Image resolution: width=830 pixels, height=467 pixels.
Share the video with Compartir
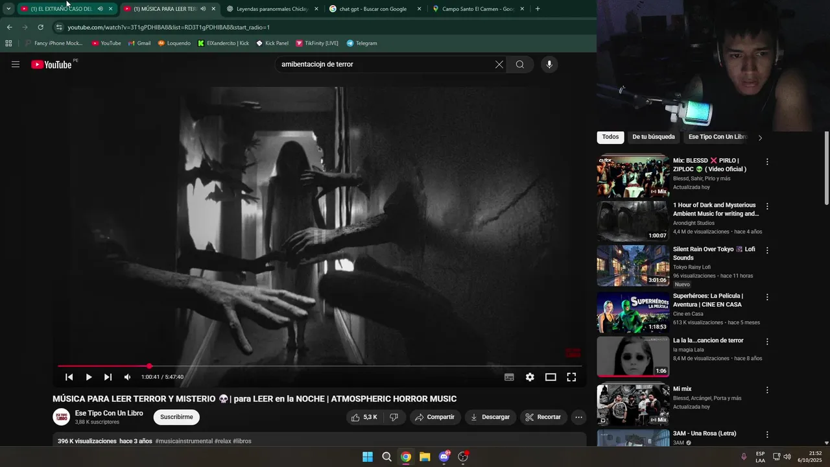point(435,417)
